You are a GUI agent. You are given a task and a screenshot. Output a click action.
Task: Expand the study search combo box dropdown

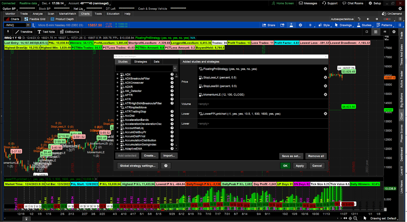pos(175,68)
